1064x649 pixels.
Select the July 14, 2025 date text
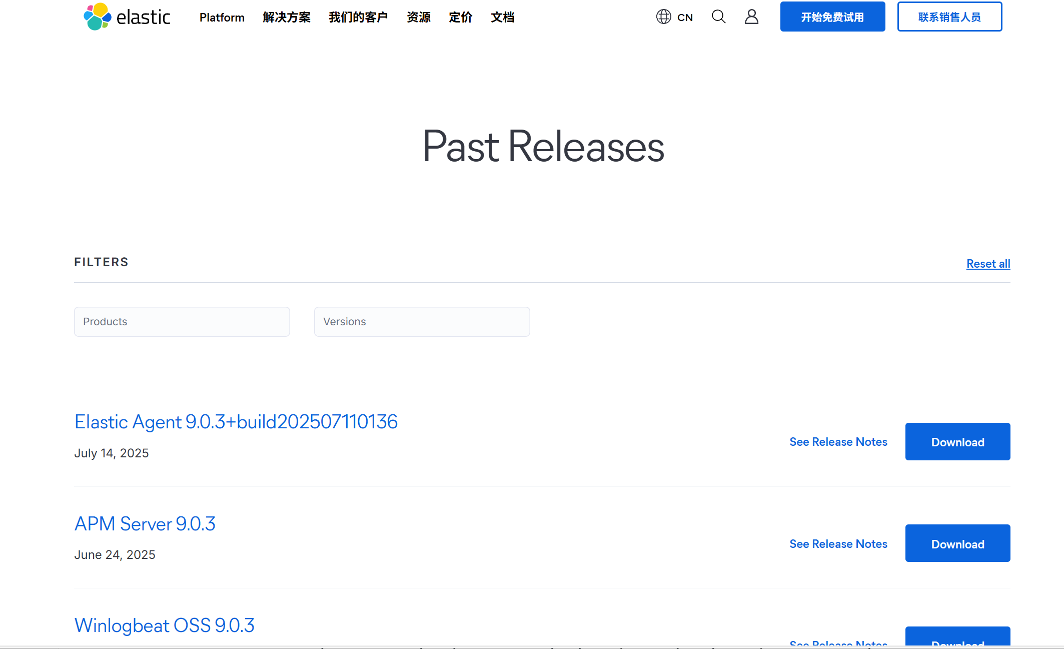coord(112,453)
